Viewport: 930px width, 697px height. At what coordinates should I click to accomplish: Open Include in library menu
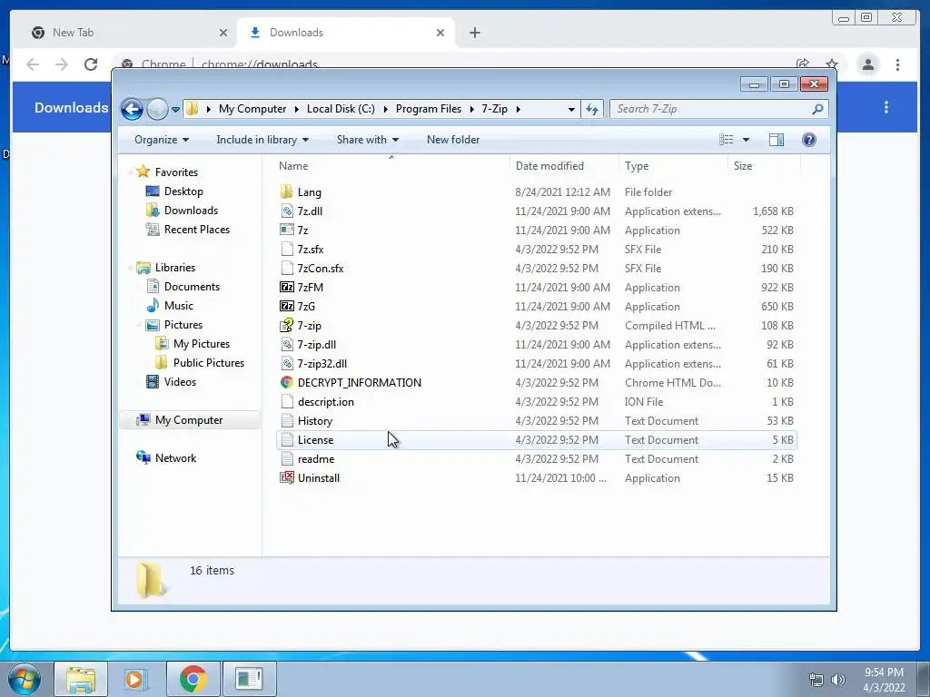click(262, 140)
